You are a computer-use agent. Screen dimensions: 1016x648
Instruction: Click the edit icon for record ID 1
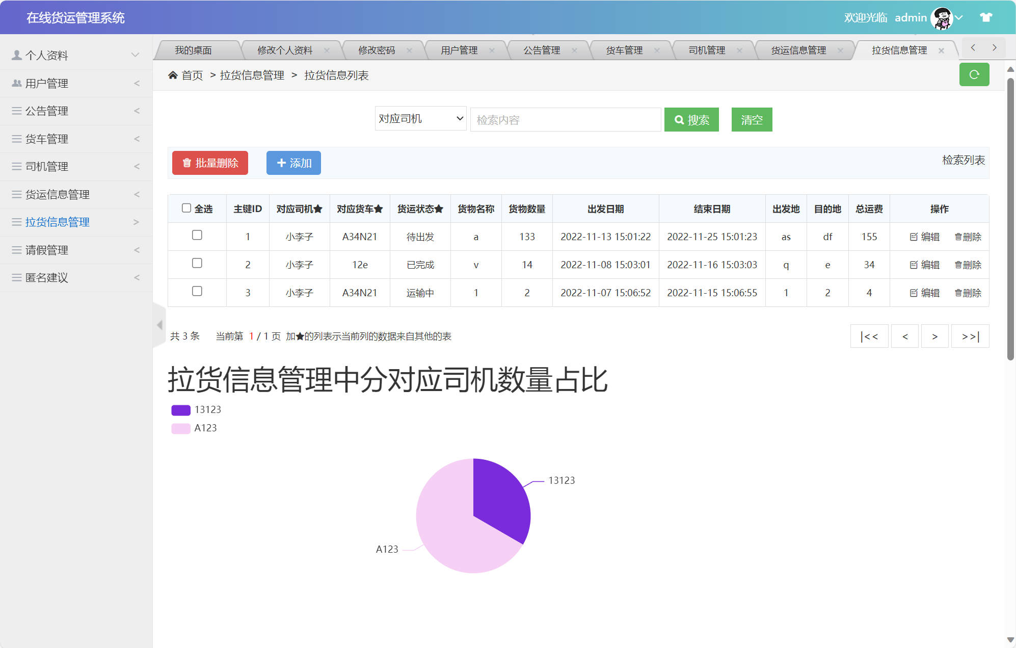(923, 237)
